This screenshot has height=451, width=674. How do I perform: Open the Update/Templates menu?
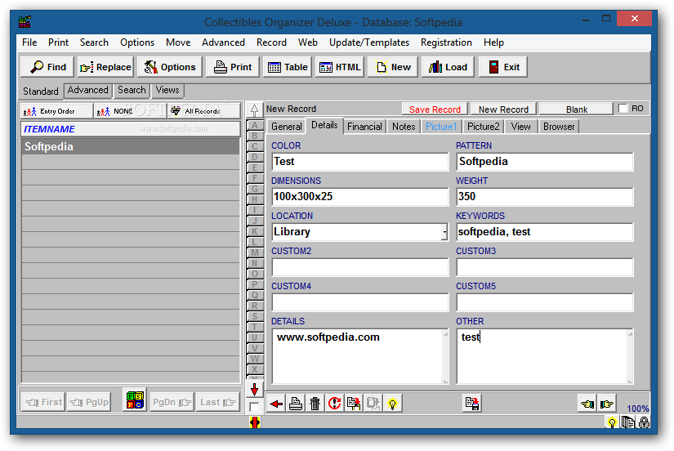point(368,42)
